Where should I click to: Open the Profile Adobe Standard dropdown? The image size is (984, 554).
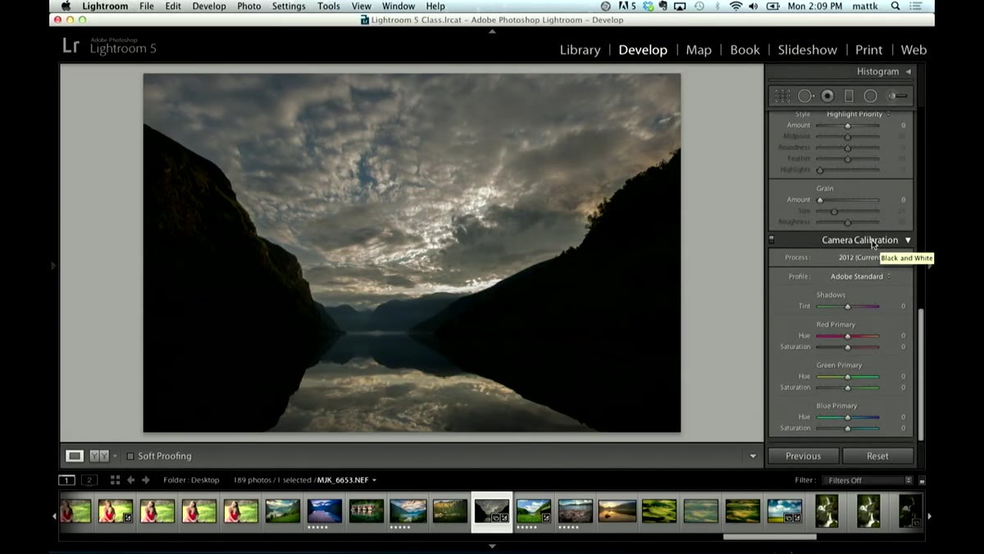point(860,276)
